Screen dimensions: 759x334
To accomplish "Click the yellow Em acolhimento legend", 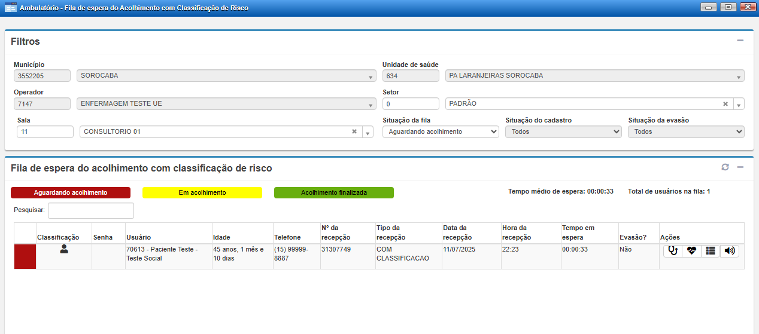I will pyautogui.click(x=202, y=192).
